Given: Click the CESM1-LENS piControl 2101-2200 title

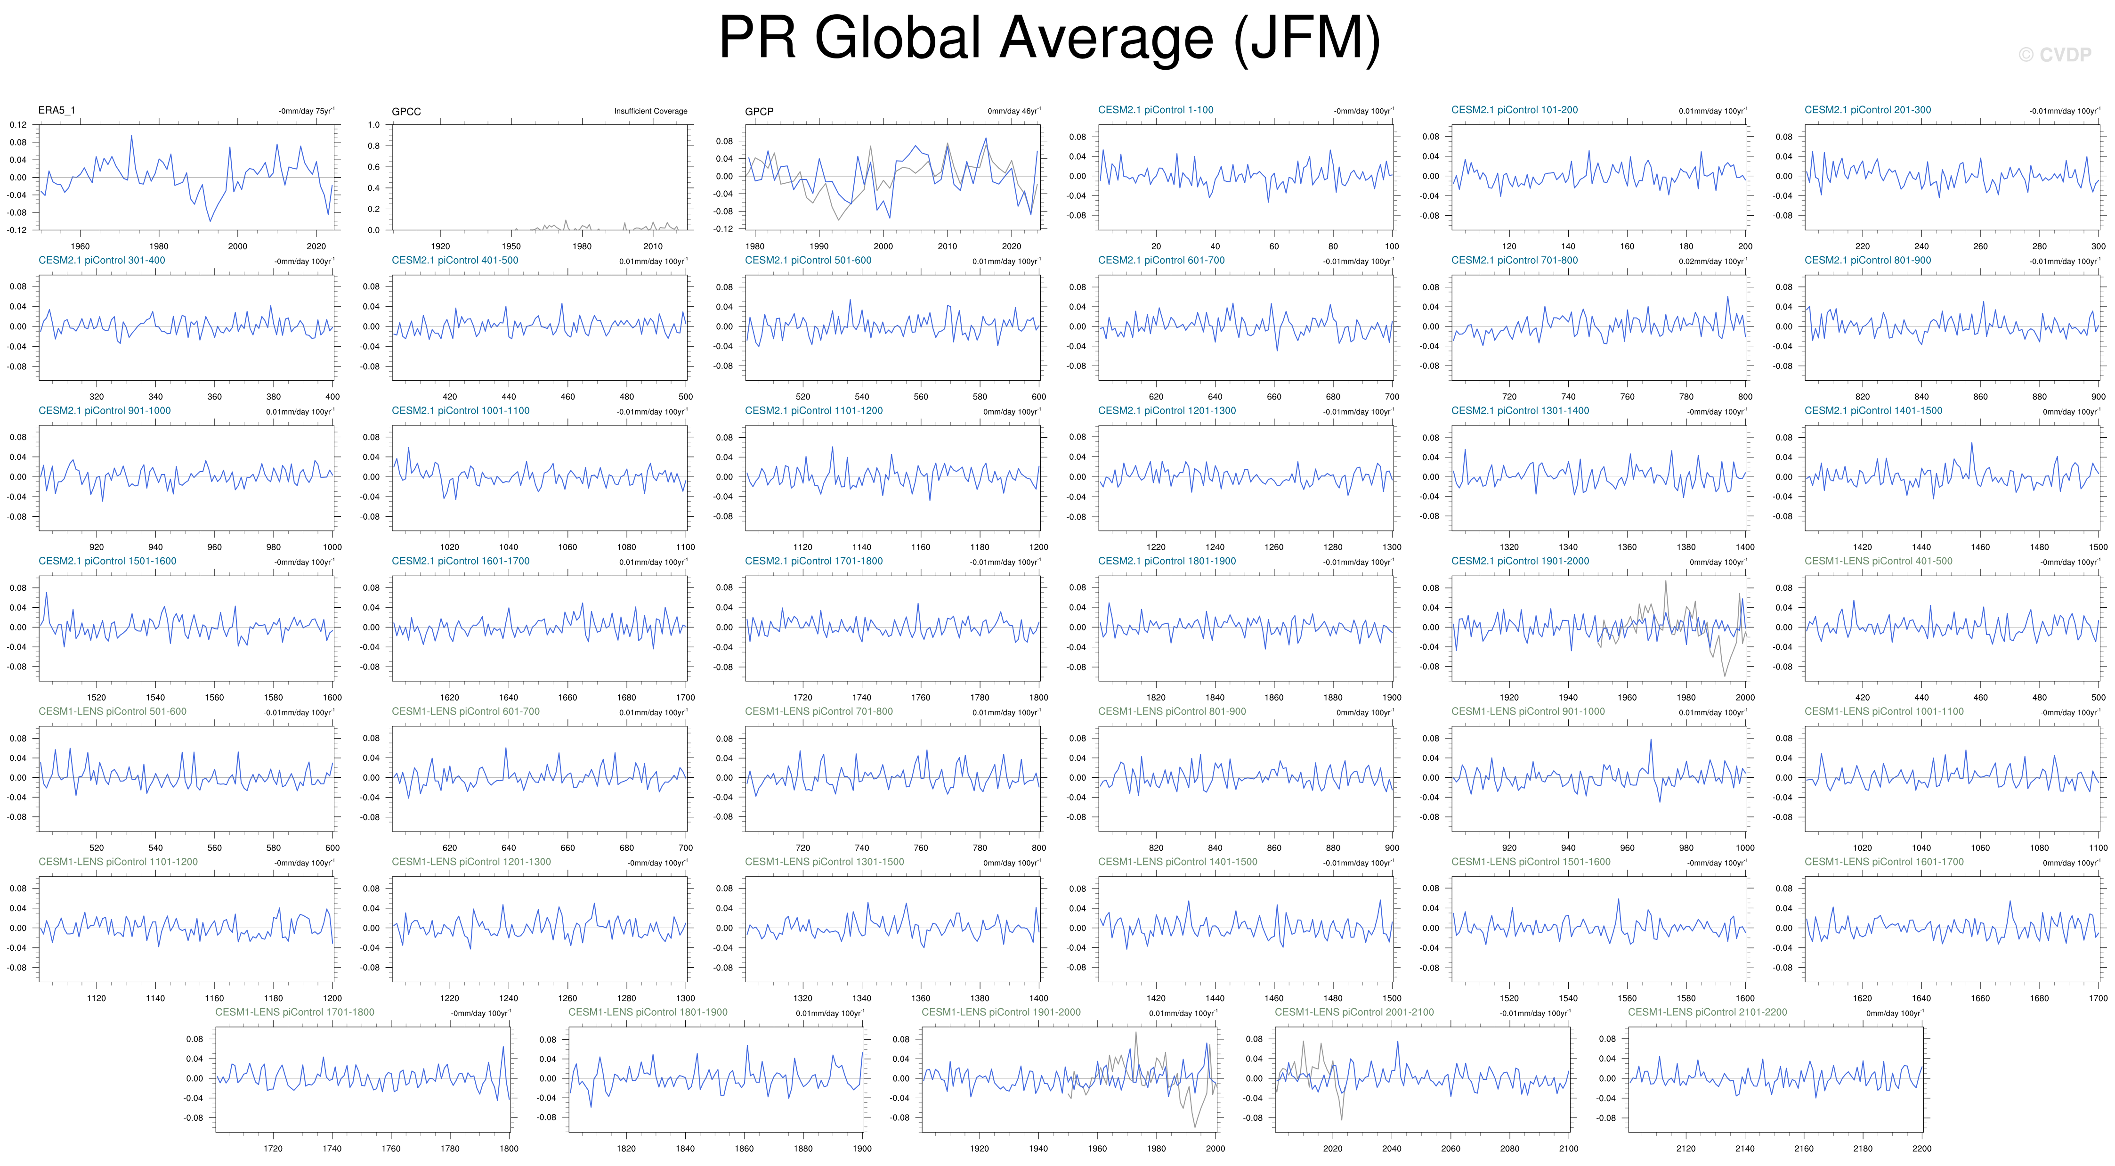Looking at the screenshot, I should point(1707,1012).
